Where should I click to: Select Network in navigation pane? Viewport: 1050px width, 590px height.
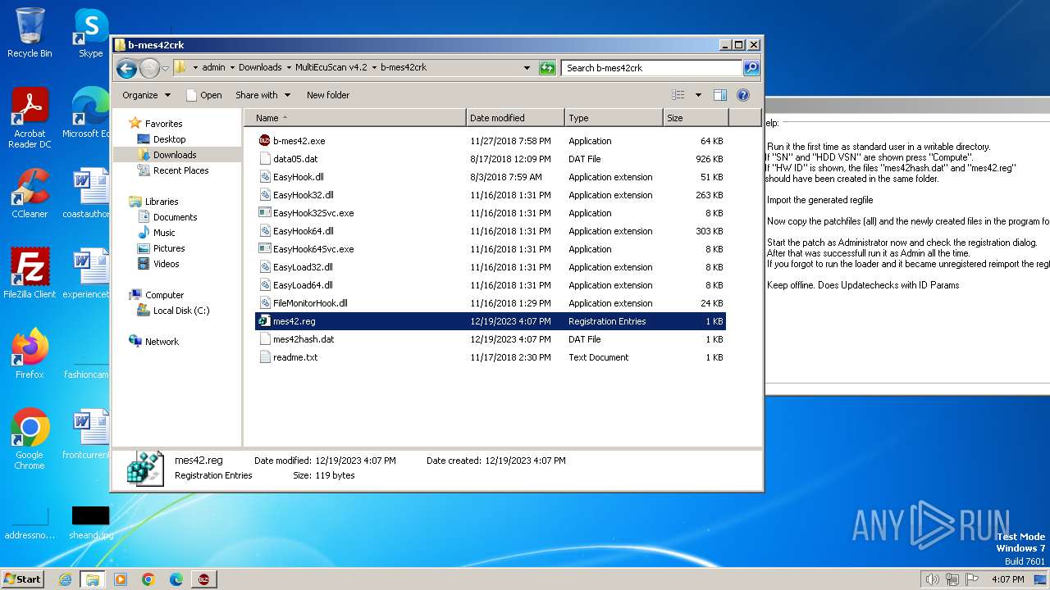click(x=162, y=342)
